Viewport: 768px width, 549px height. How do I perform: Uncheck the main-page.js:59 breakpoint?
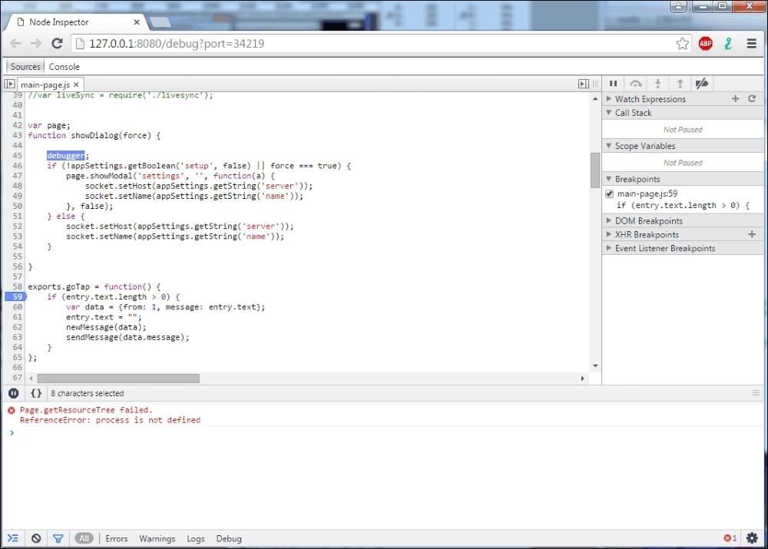609,193
